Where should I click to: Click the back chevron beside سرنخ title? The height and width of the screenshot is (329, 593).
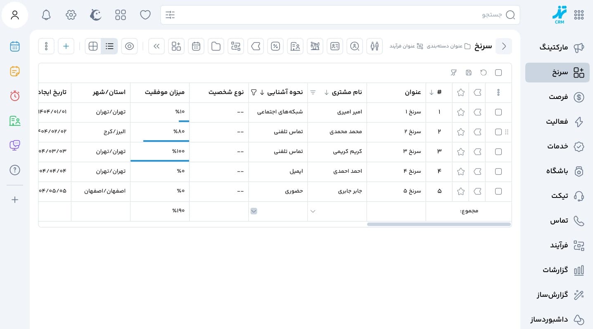pos(504,46)
